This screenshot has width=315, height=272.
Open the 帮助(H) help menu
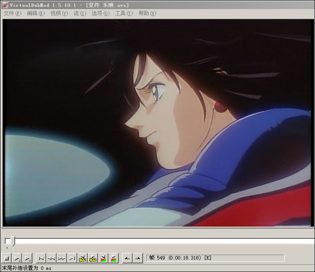click(147, 13)
